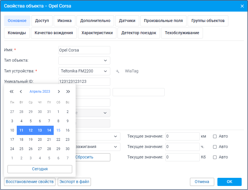This screenshot has height=190, width=248.
Task: Switch to the Датчики tab
Action: pos(127,21)
